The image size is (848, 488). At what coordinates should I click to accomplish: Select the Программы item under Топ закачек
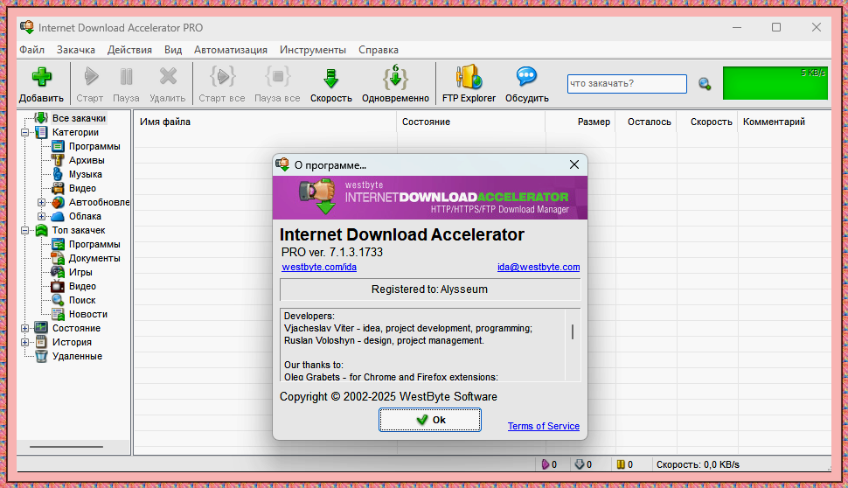click(94, 244)
